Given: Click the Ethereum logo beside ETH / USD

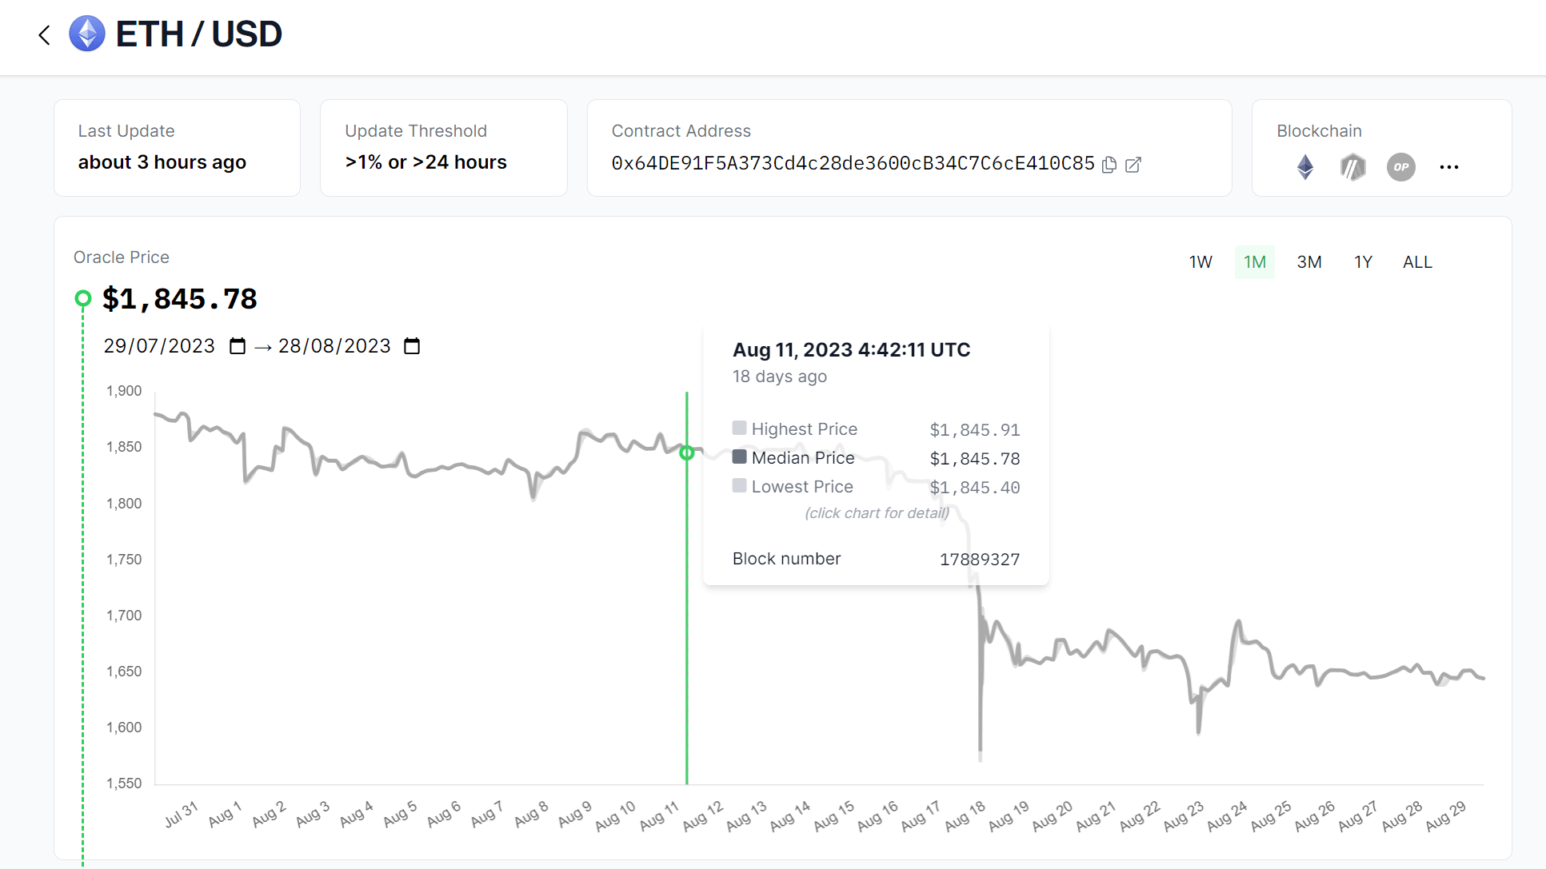Looking at the screenshot, I should 87,34.
